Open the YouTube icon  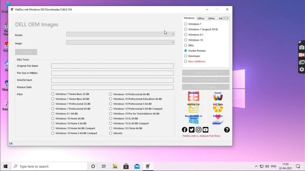click(x=205, y=130)
